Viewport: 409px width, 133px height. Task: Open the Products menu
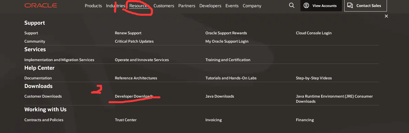coord(93,6)
